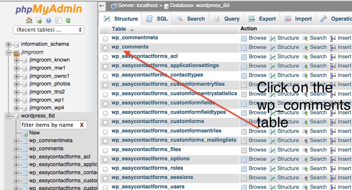352x190 pixels.
Task: Collapse the wordpress_6d database node
Action: tap(9, 116)
